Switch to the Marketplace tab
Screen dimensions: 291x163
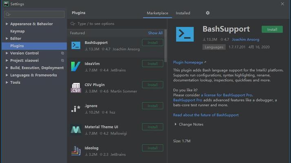pos(158,13)
